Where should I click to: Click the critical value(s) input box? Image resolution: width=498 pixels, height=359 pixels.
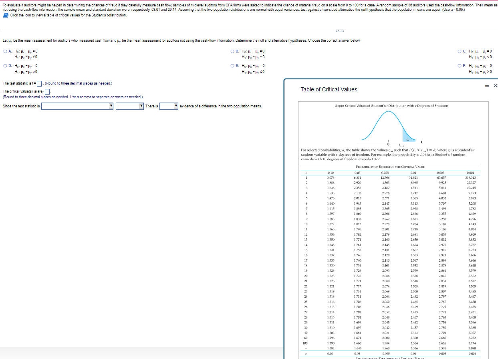pyautogui.click(x=47, y=91)
